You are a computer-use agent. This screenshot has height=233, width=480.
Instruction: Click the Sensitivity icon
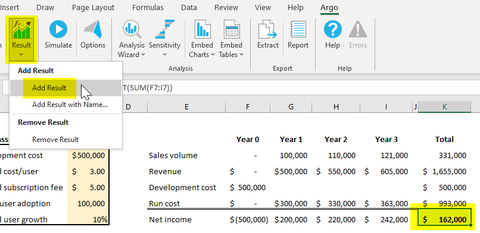(x=165, y=29)
